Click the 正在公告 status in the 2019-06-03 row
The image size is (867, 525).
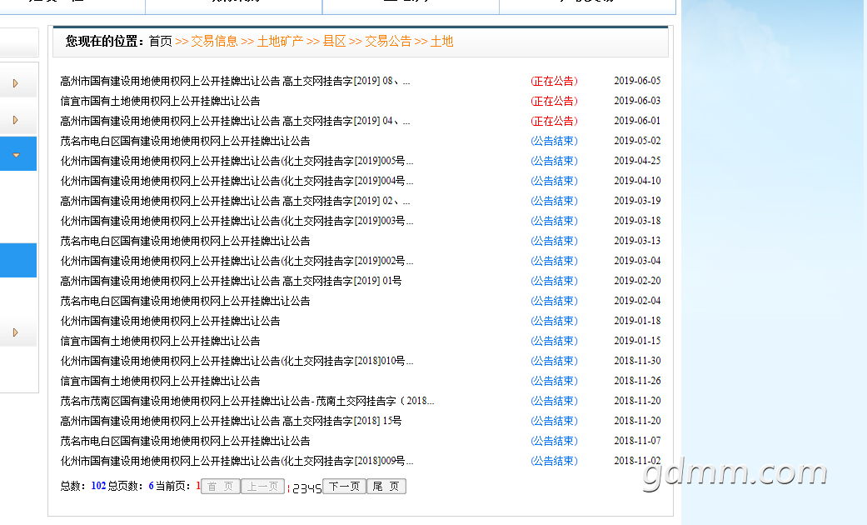(x=554, y=101)
